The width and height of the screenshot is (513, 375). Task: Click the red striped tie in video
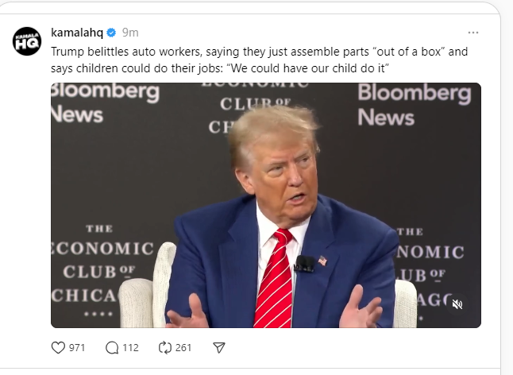click(x=275, y=282)
